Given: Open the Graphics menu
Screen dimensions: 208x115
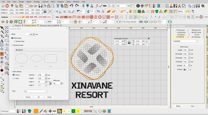Looking at the screenshot, I should pyautogui.click(x=61, y=2).
